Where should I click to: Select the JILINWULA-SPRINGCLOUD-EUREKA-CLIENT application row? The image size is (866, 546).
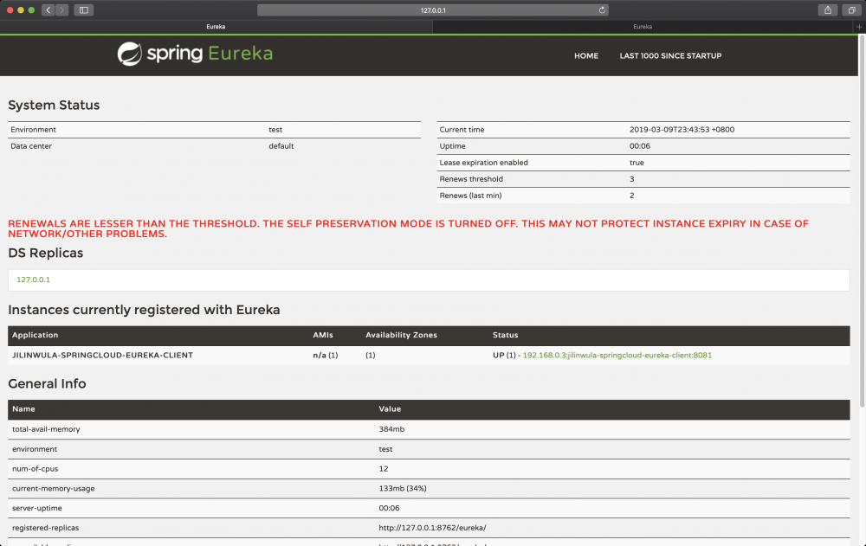click(x=104, y=355)
